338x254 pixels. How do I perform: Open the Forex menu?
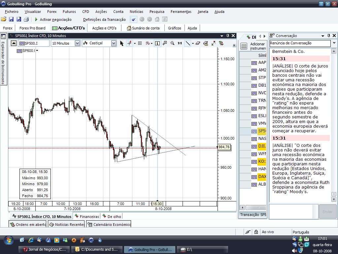coord(52,12)
